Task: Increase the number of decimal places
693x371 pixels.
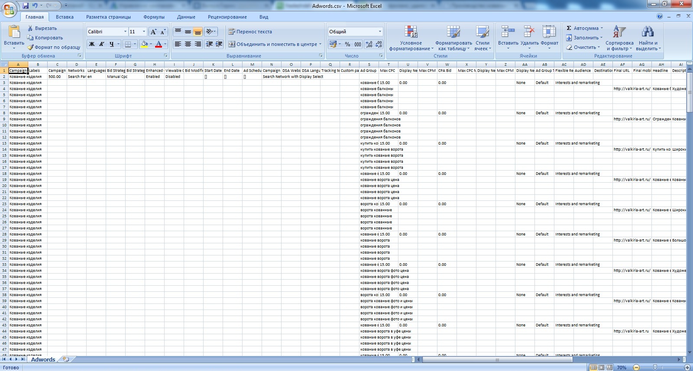Action: tap(369, 44)
